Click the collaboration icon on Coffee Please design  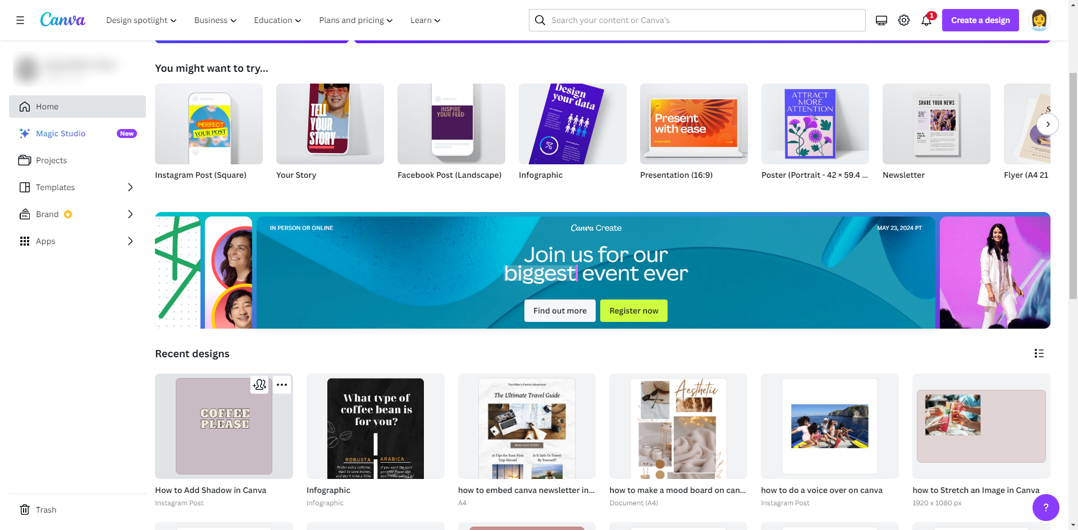[259, 385]
